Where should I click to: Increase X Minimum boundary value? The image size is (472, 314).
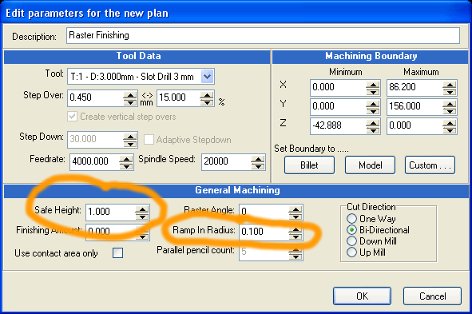373,85
